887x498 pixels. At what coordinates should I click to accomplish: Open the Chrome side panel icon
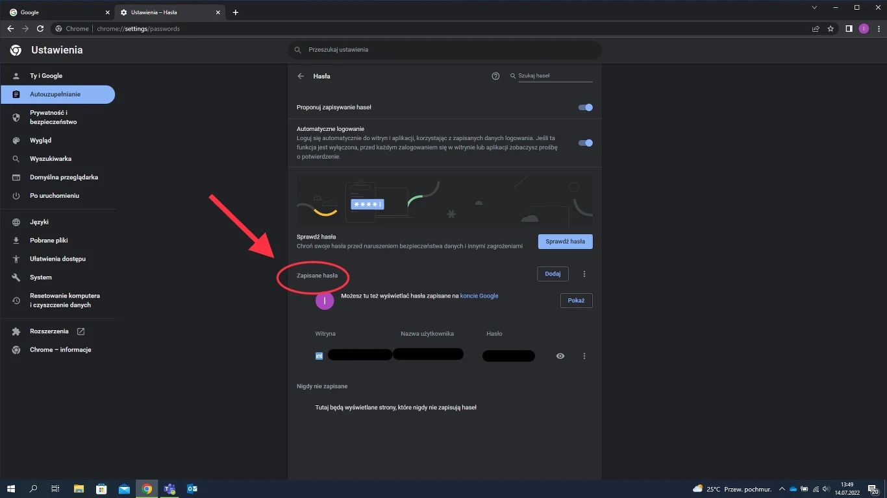pyautogui.click(x=849, y=29)
